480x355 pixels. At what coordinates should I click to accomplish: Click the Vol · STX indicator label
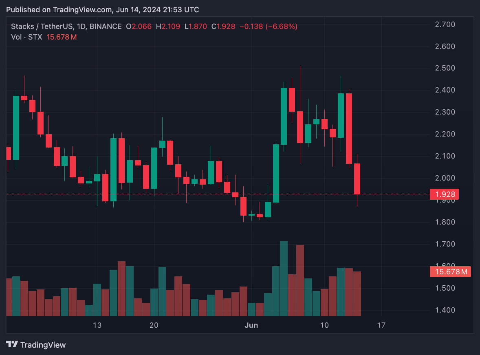tap(26, 37)
